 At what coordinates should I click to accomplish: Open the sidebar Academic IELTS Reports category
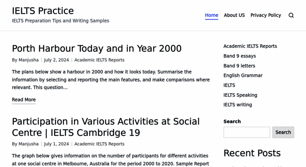(250, 46)
